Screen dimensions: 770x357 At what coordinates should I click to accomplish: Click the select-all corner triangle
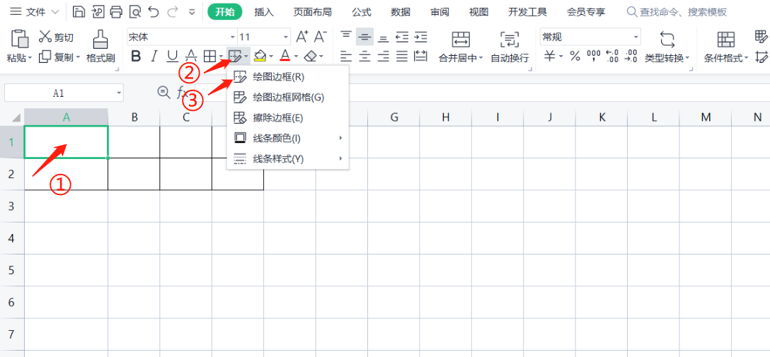16,117
